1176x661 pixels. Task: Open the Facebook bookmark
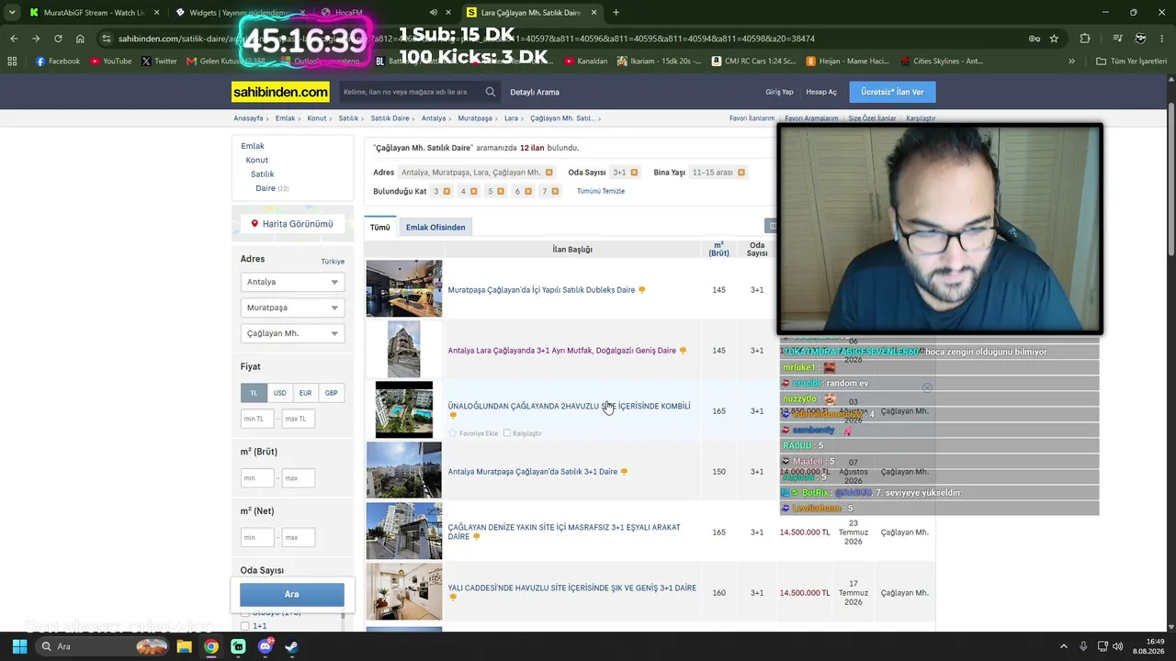click(58, 62)
